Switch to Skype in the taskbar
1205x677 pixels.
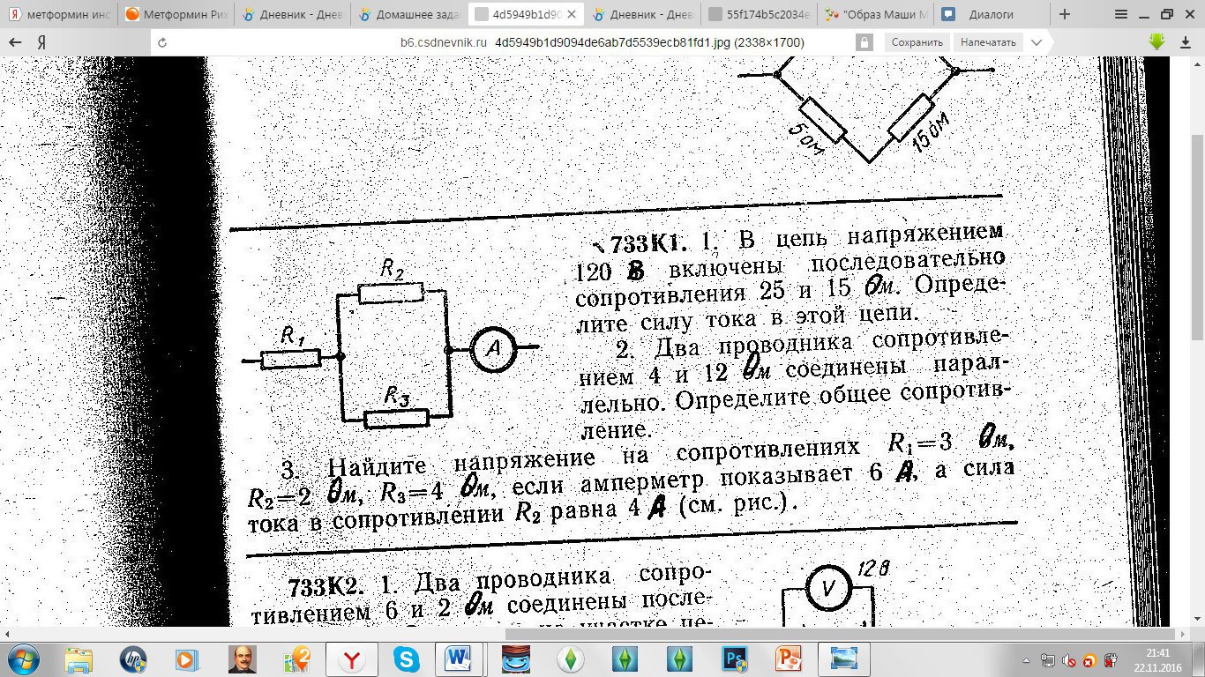click(x=407, y=658)
